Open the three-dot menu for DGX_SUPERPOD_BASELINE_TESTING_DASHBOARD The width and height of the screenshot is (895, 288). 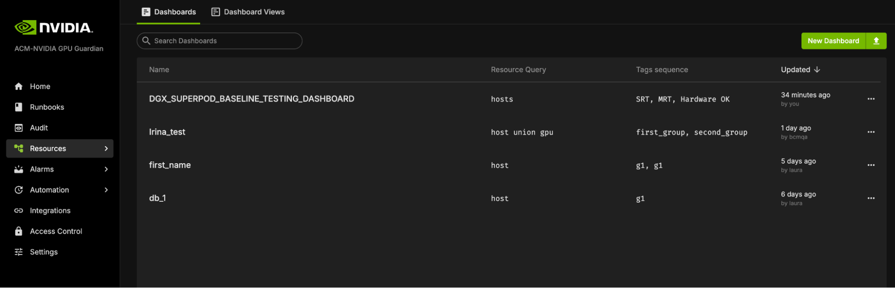[x=871, y=99]
